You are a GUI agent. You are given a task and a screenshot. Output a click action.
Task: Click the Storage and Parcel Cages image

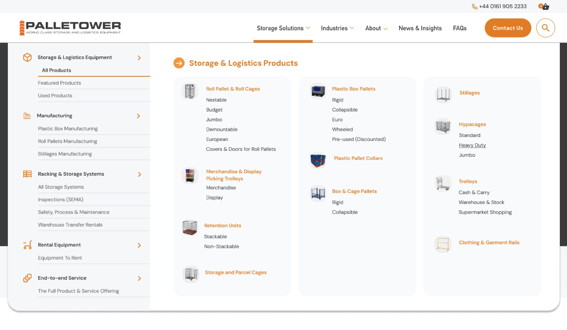pyautogui.click(x=191, y=274)
